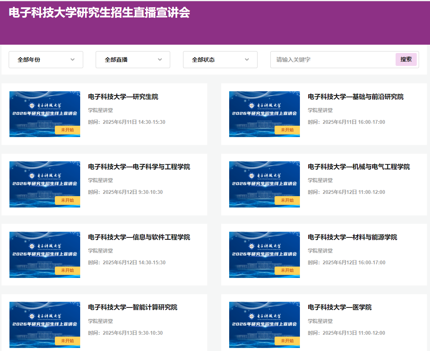Open the 医学院 livestream thumbnail

[x=264, y=325]
